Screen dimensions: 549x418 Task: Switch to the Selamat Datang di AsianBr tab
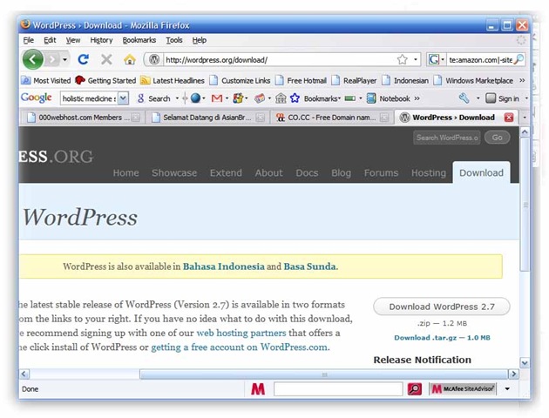pos(207,118)
